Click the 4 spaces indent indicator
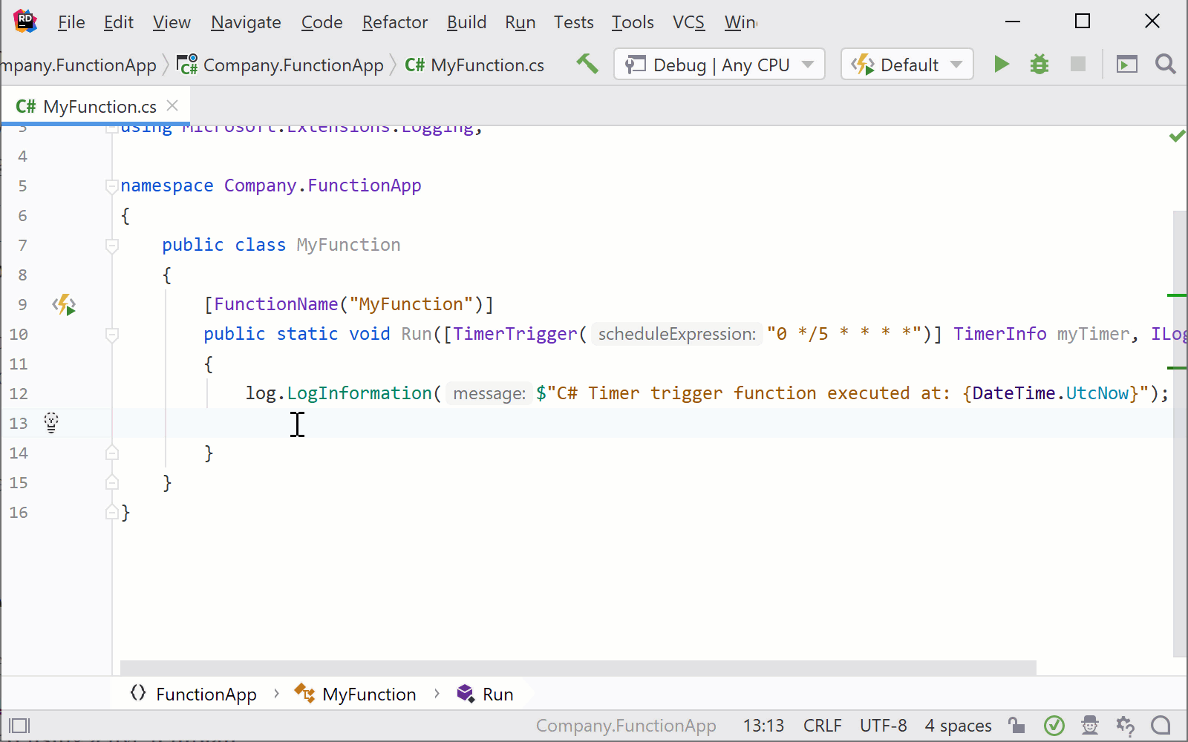This screenshot has width=1188, height=742. [x=958, y=725]
